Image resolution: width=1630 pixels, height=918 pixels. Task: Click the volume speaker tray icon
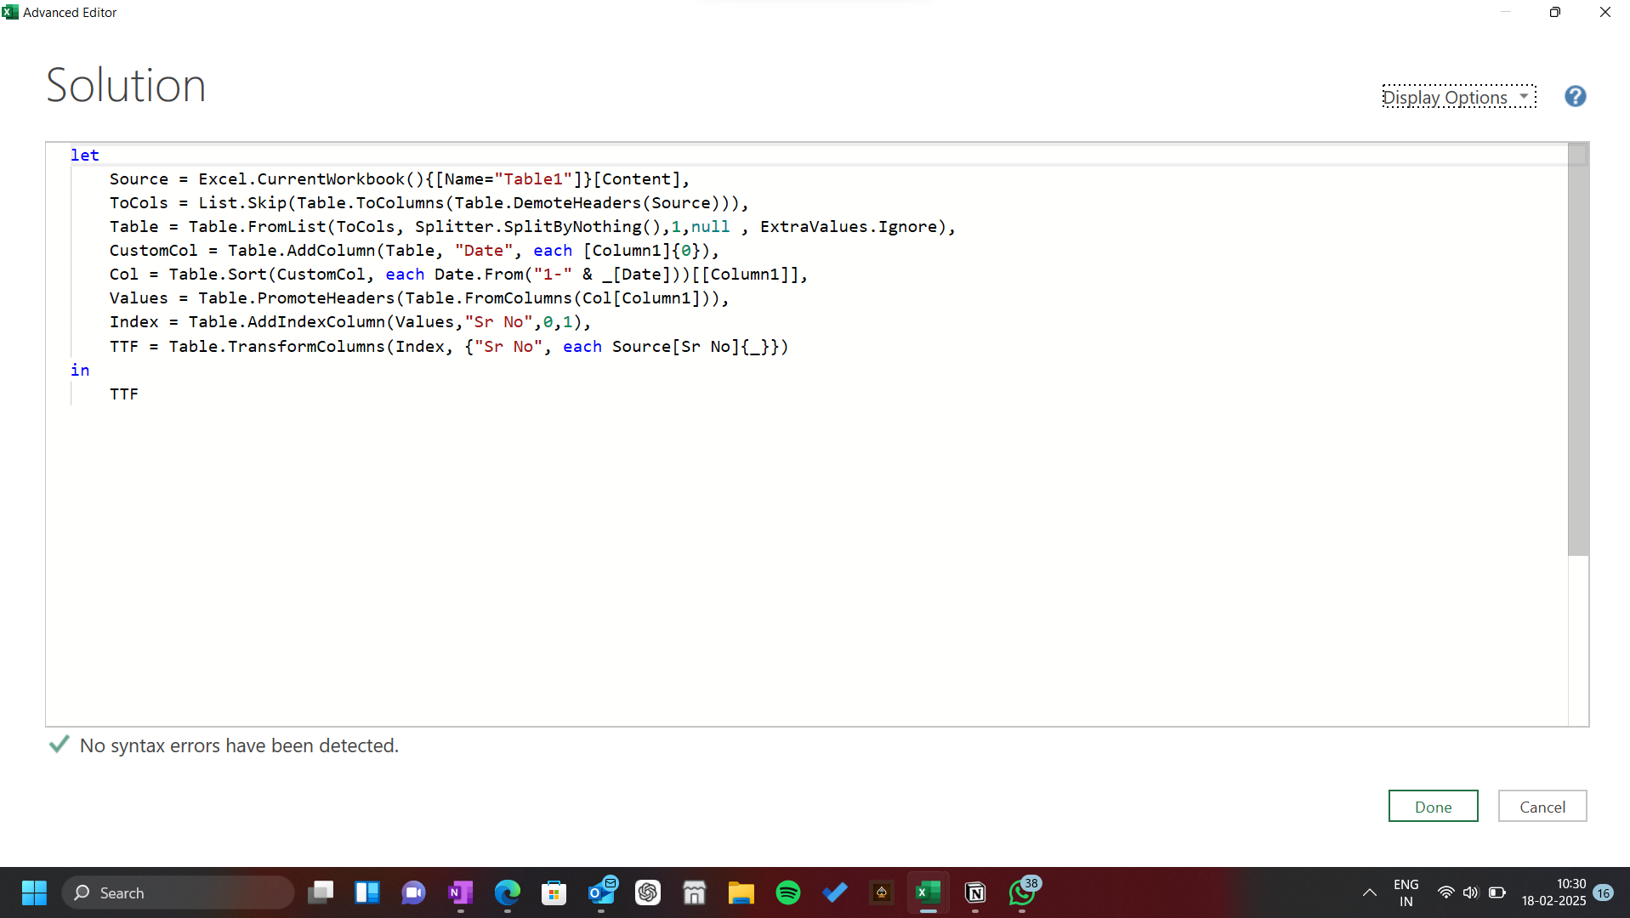[x=1471, y=892]
